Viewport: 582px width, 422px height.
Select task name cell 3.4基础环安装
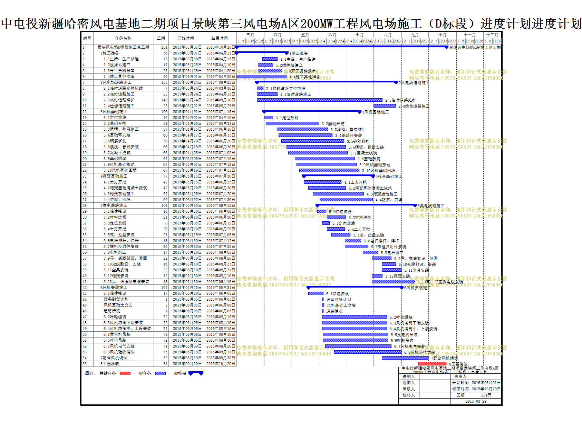[x=124, y=135]
